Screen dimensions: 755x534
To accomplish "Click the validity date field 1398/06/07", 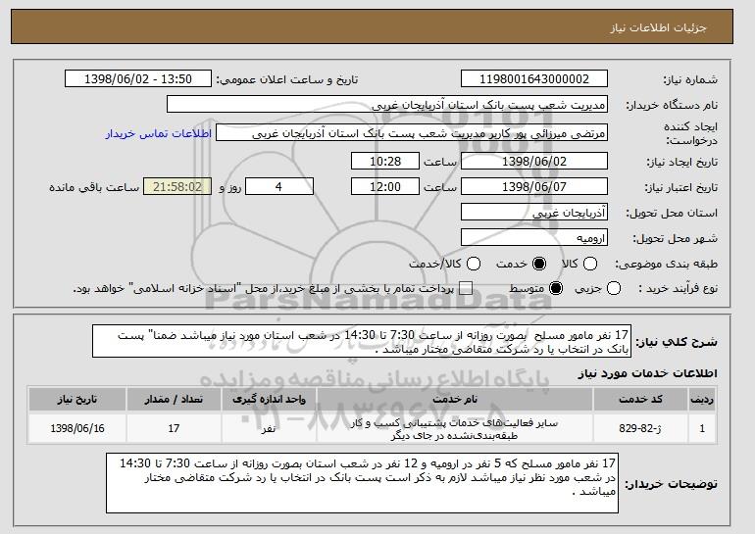I will coord(534,186).
